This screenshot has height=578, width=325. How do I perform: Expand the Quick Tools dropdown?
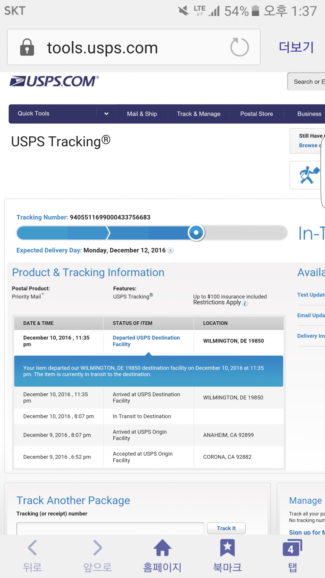coord(106,114)
